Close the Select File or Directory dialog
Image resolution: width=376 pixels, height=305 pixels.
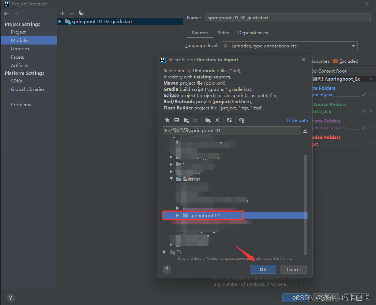pyautogui.click(x=304, y=59)
